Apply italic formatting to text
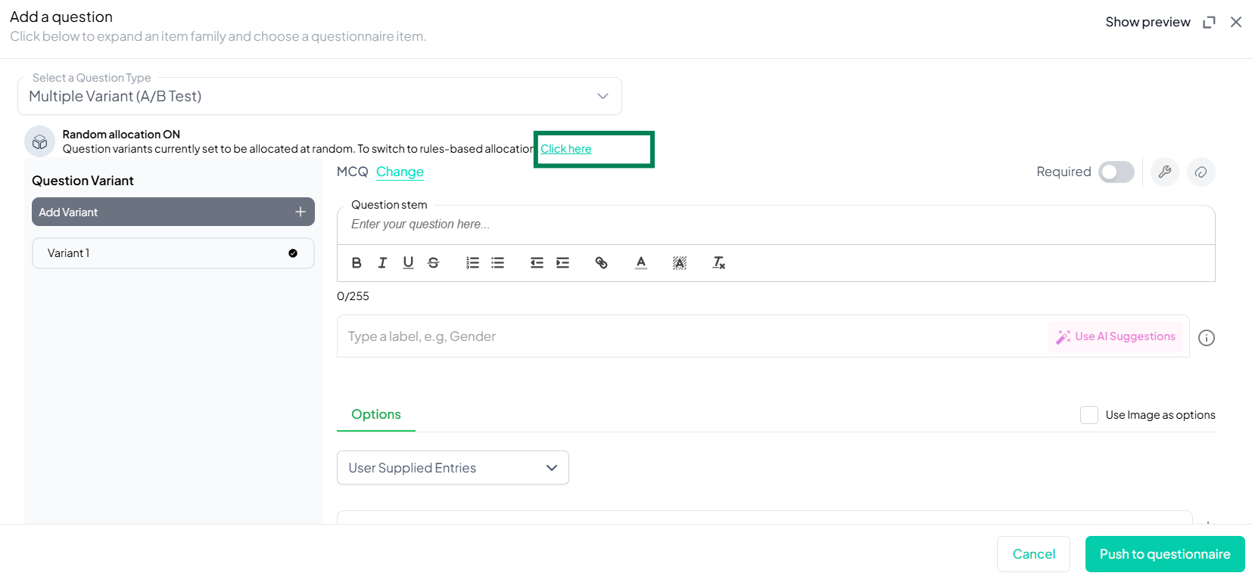The image size is (1252, 576). 382,263
